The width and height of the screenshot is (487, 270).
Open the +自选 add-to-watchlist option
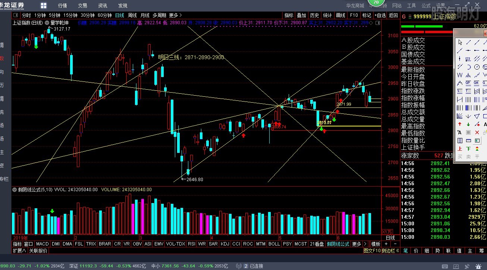(380, 15)
